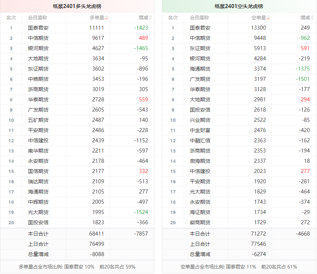Click 总量增减 label in short table
Screen dimensions: 317x274
[x=200, y=254]
